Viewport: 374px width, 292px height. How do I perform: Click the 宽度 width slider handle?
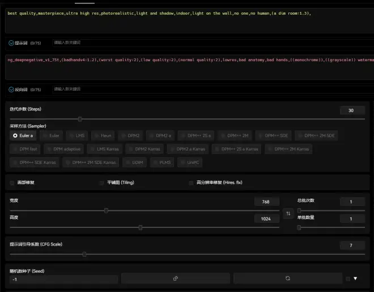106,210
